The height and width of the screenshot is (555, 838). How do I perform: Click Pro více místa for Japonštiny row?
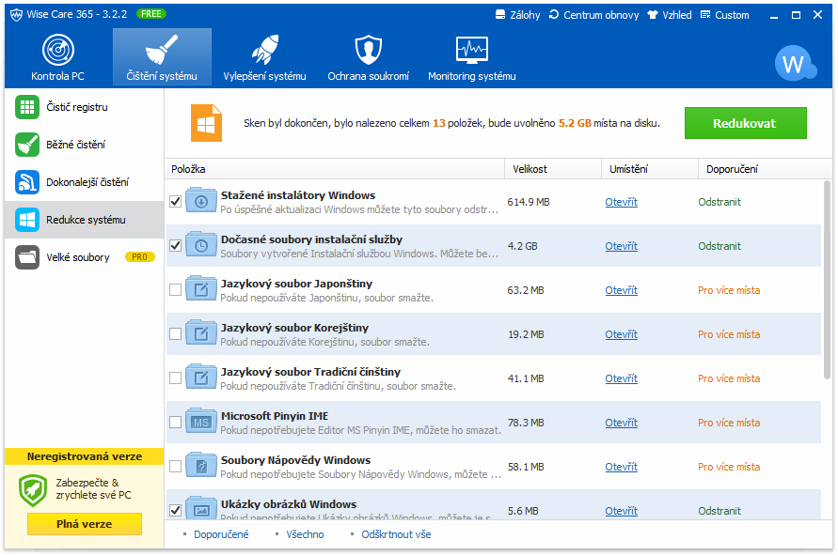(729, 290)
